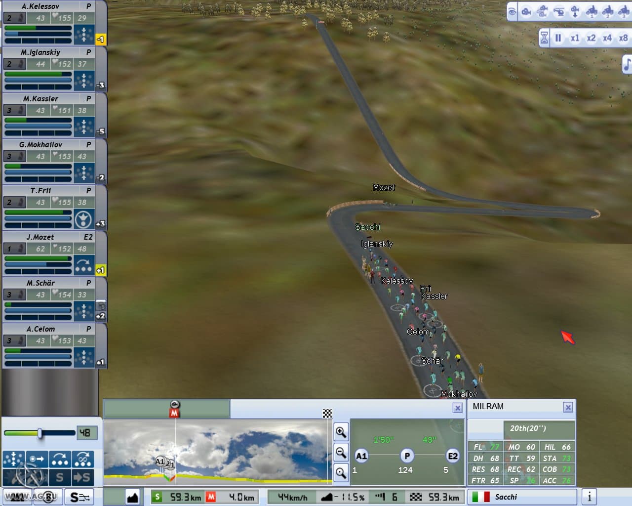Close the stage profile panel
This screenshot has width=632, height=506.
point(458,408)
